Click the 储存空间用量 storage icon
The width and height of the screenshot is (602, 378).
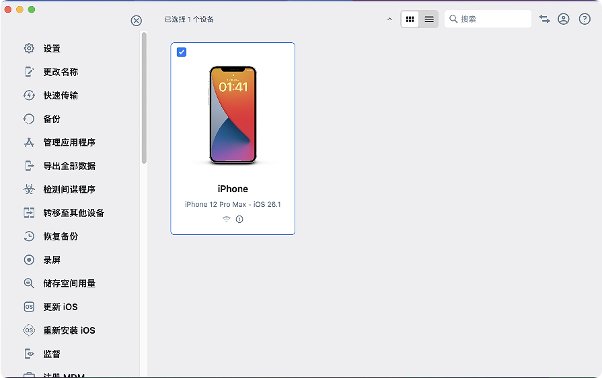tap(29, 283)
